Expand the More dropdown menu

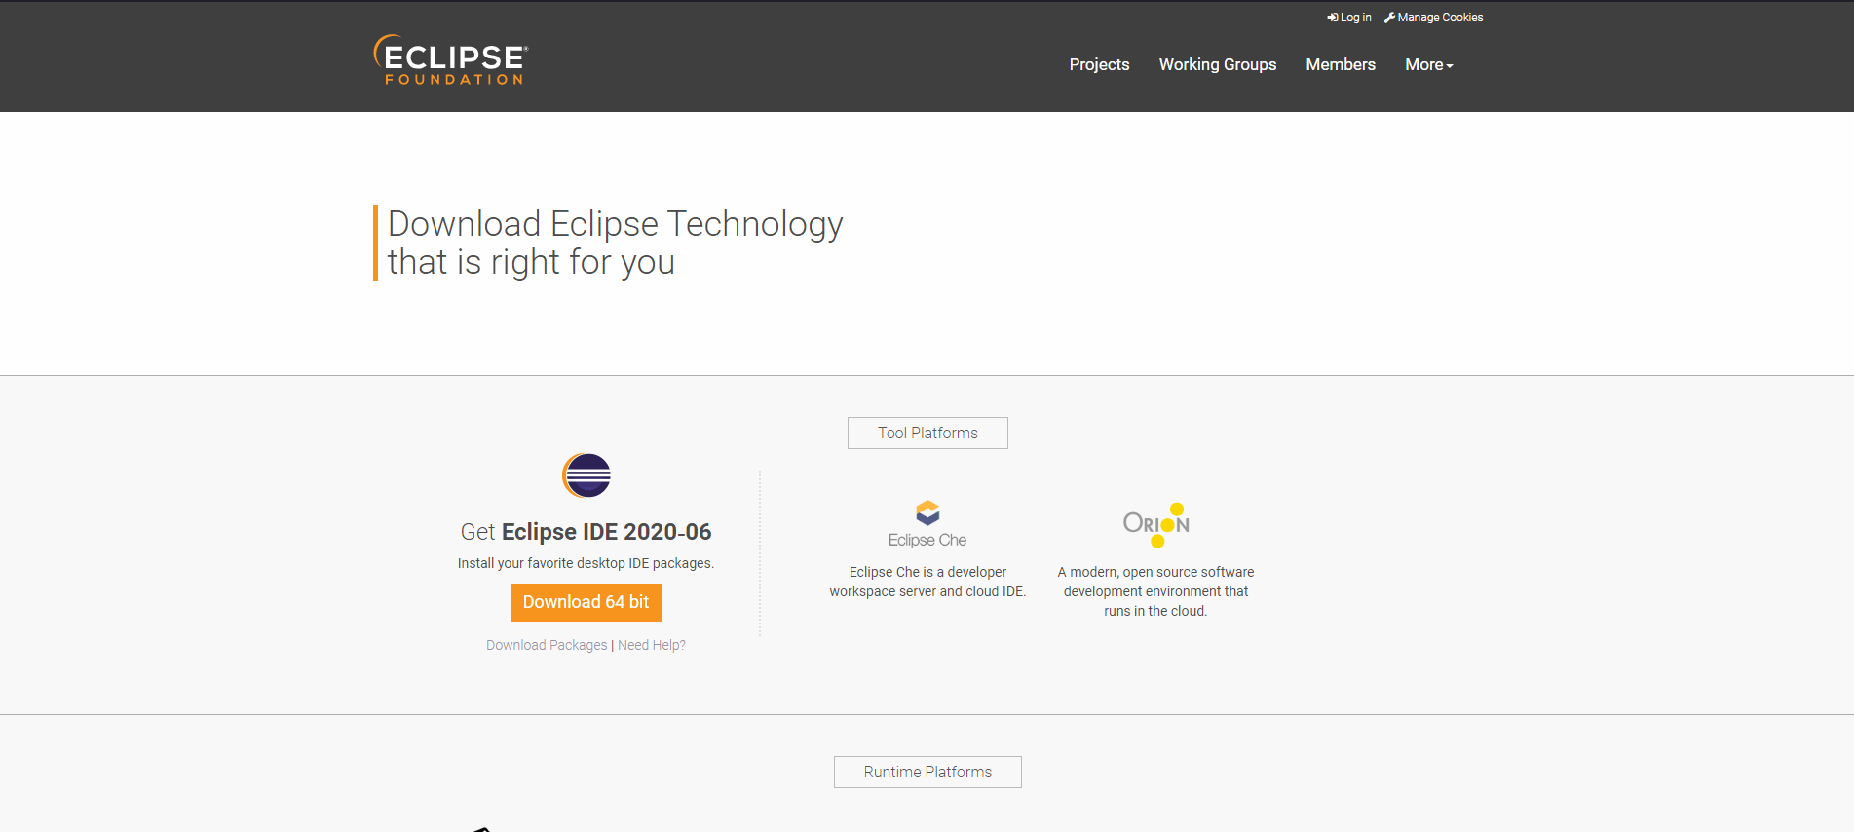pos(1429,64)
